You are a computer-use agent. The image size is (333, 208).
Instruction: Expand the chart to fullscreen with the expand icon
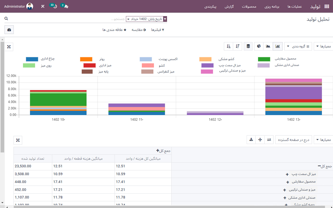(9, 47)
